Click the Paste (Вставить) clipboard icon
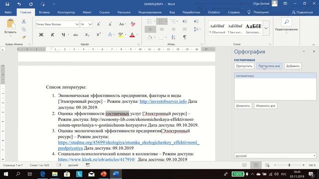The image size is (319, 179). [10, 24]
